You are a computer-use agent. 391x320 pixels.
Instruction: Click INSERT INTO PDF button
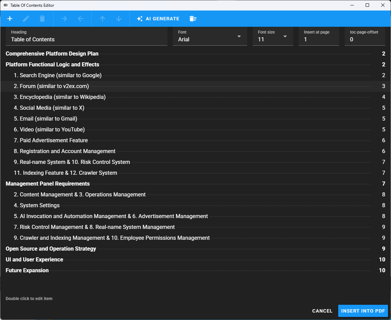363,311
